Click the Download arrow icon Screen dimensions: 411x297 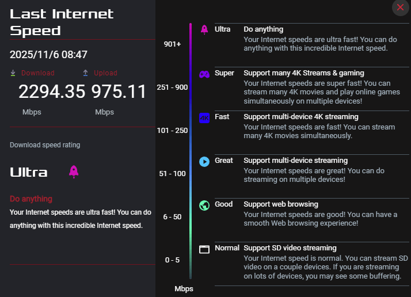(13, 73)
